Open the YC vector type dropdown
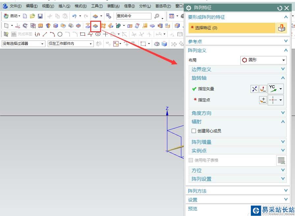The width and height of the screenshot is (295, 216). coord(281,89)
